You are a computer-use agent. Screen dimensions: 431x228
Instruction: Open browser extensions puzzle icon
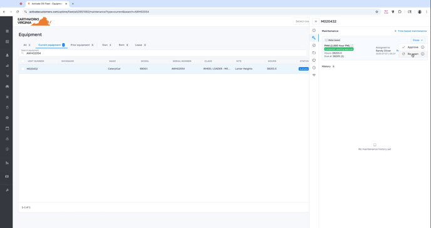click(400, 12)
